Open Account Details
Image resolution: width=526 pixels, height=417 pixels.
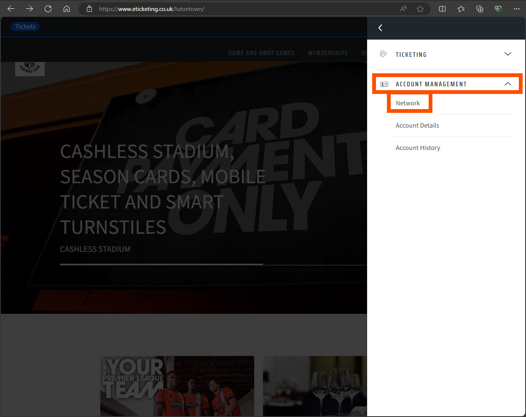417,126
